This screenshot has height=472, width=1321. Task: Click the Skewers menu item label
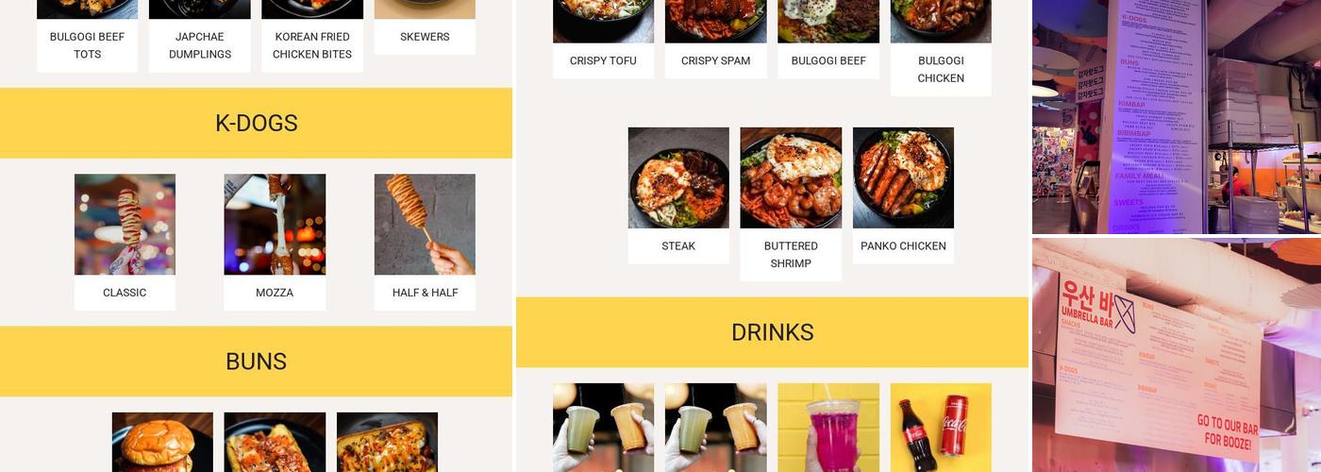click(x=425, y=37)
